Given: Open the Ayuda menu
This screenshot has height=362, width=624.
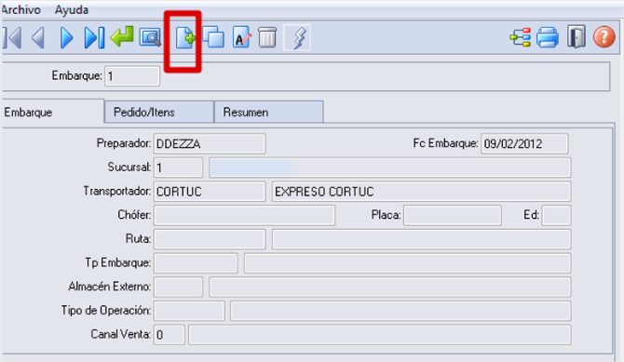Looking at the screenshot, I should (x=72, y=9).
